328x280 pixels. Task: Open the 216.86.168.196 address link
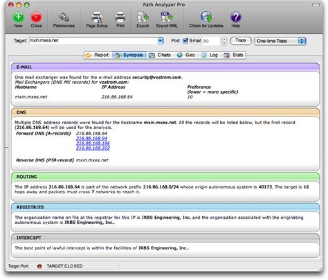point(93,143)
